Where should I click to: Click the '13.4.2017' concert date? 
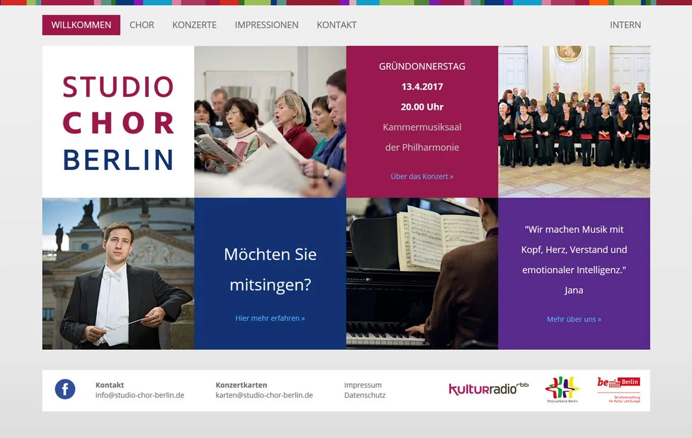click(x=422, y=86)
